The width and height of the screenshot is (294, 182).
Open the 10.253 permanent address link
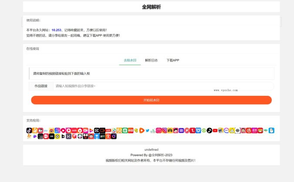click(57, 30)
